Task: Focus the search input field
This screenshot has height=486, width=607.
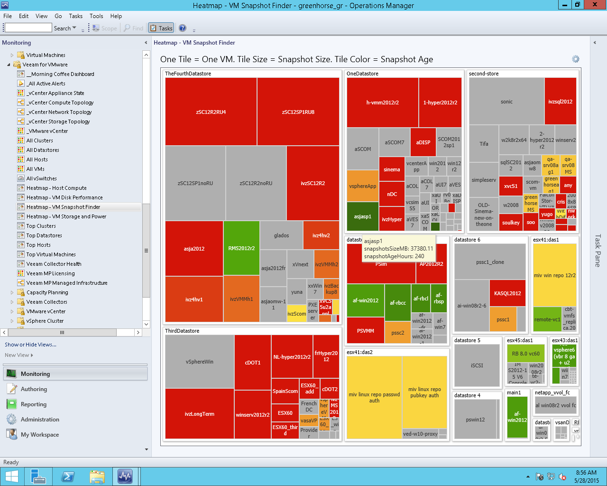Action: pyautogui.click(x=28, y=28)
